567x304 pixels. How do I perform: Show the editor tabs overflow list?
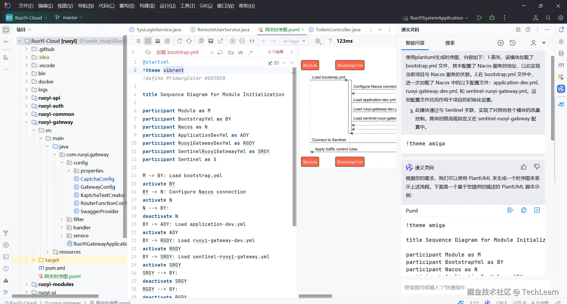coord(380,29)
